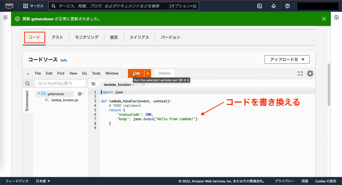
Task: Open the editor preferences gear
Action: [310, 74]
